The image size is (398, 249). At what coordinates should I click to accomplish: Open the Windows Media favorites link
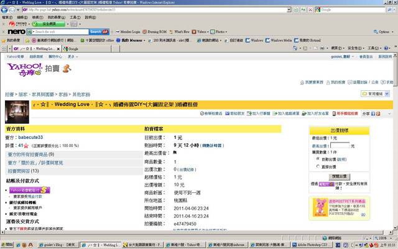(279, 40)
